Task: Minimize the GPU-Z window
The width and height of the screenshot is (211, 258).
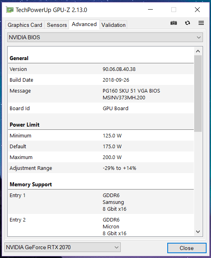Action: 150,10
